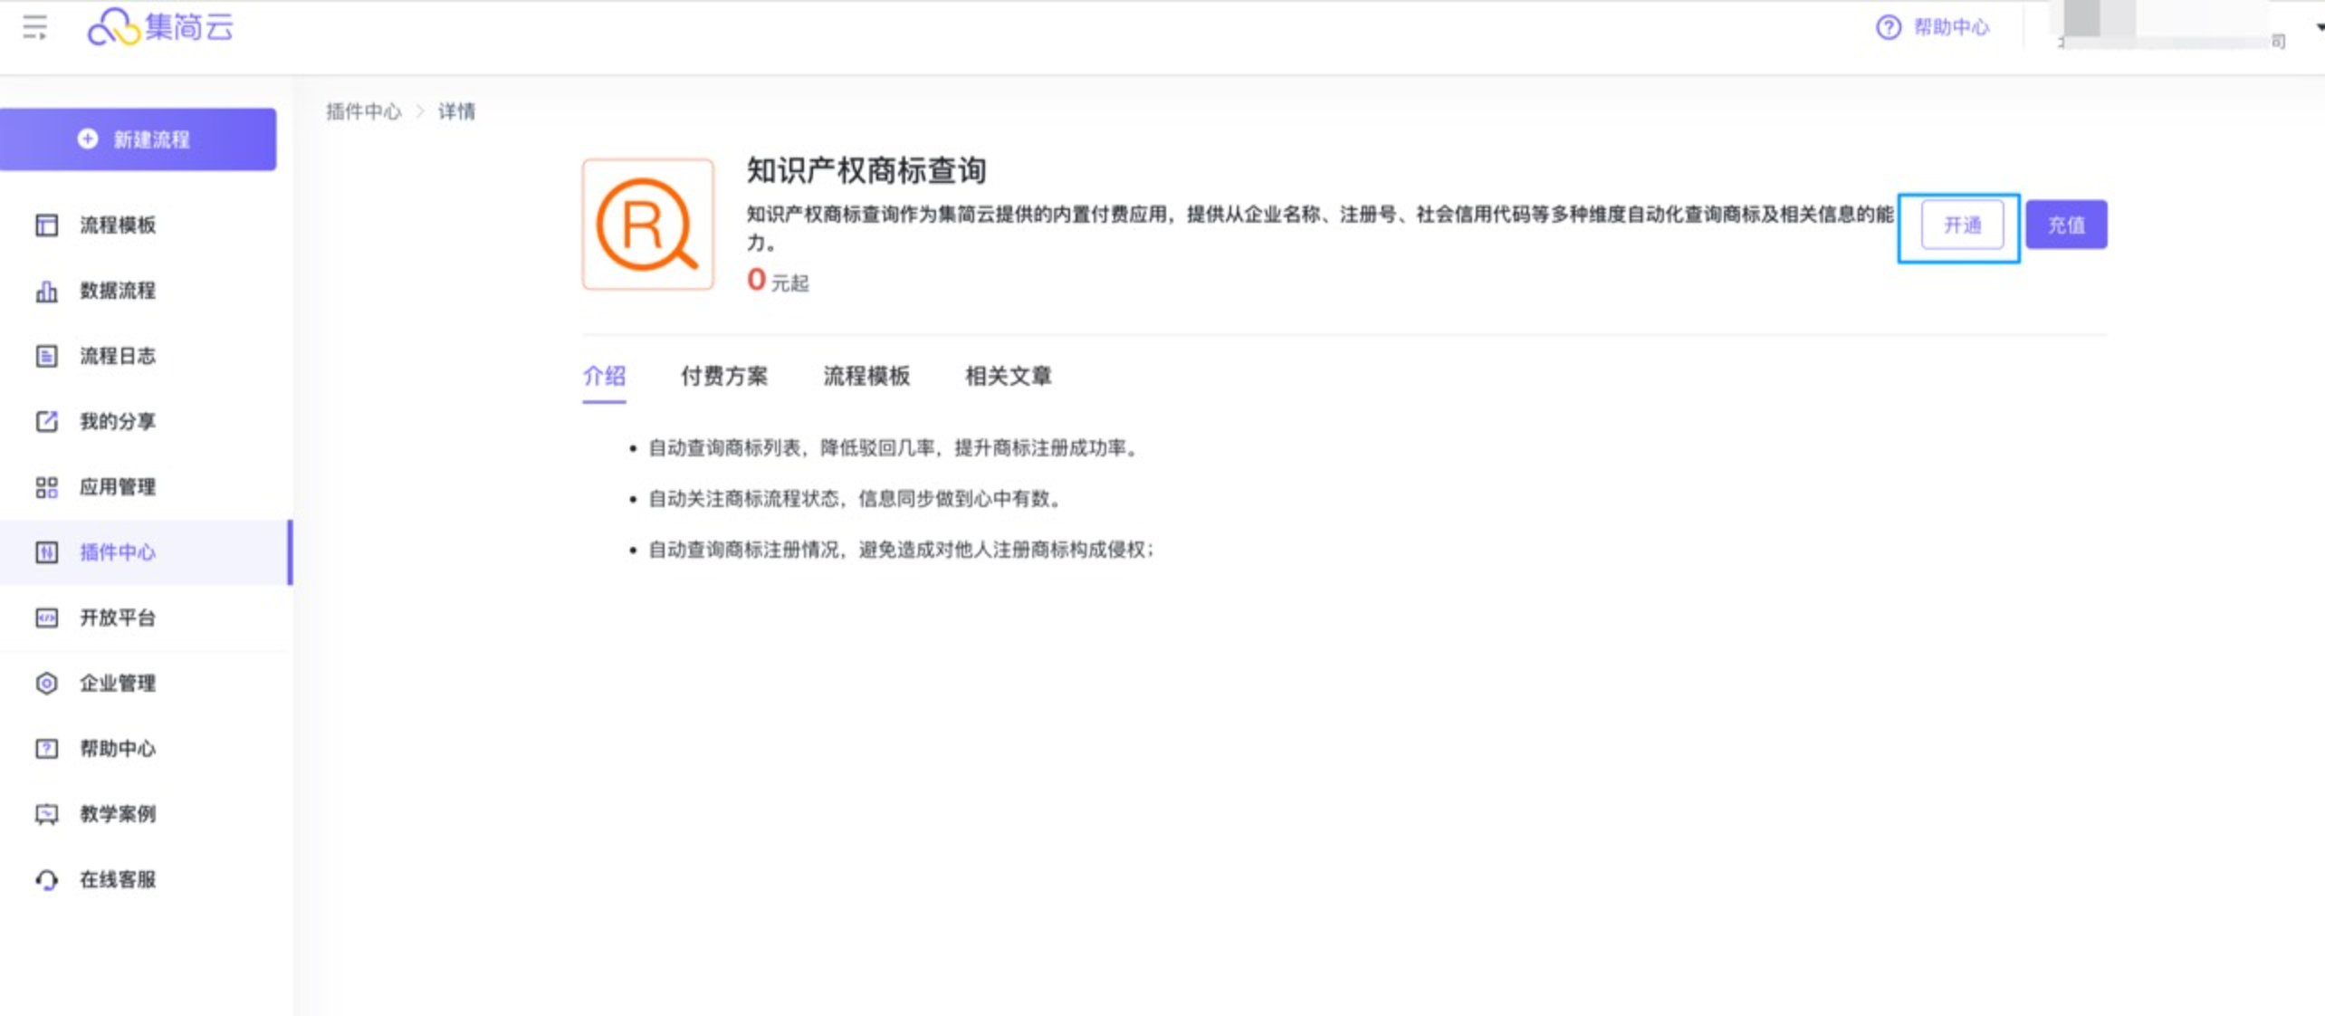Select 插件中心 in the sidebar
The height and width of the screenshot is (1016, 2325).
(x=146, y=552)
